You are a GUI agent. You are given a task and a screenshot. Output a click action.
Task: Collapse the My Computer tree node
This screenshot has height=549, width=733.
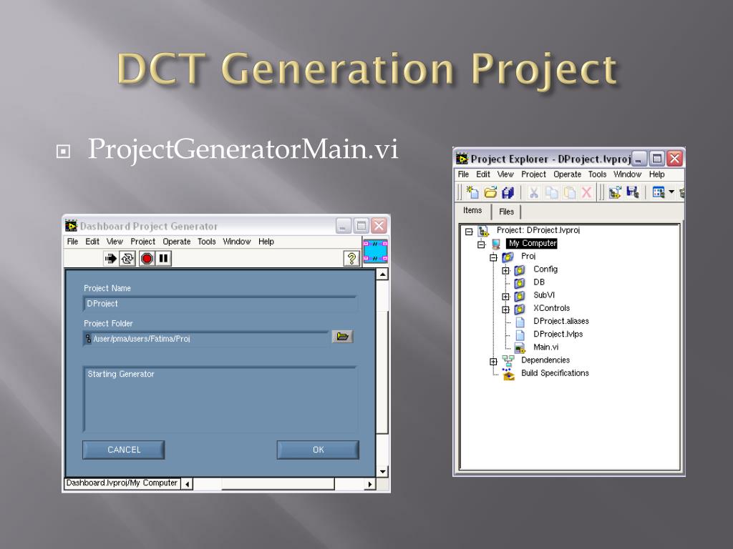(x=482, y=244)
